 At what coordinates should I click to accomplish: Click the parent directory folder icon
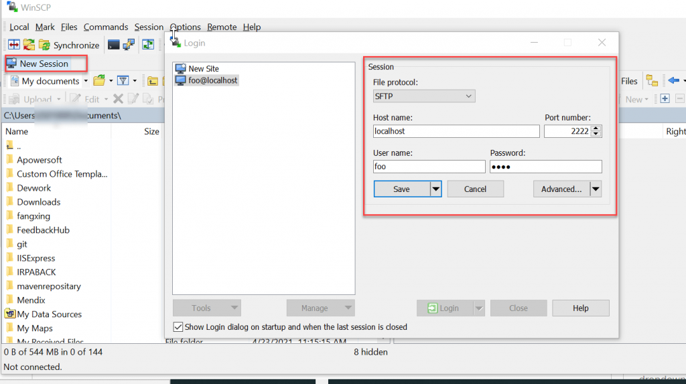click(x=152, y=81)
